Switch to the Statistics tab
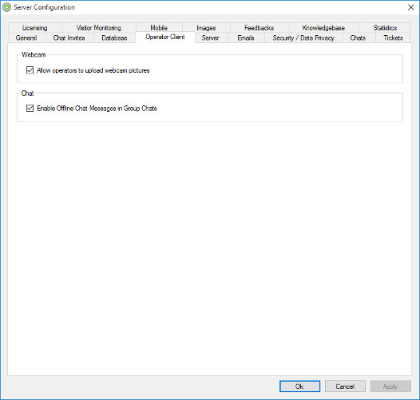 click(x=385, y=28)
